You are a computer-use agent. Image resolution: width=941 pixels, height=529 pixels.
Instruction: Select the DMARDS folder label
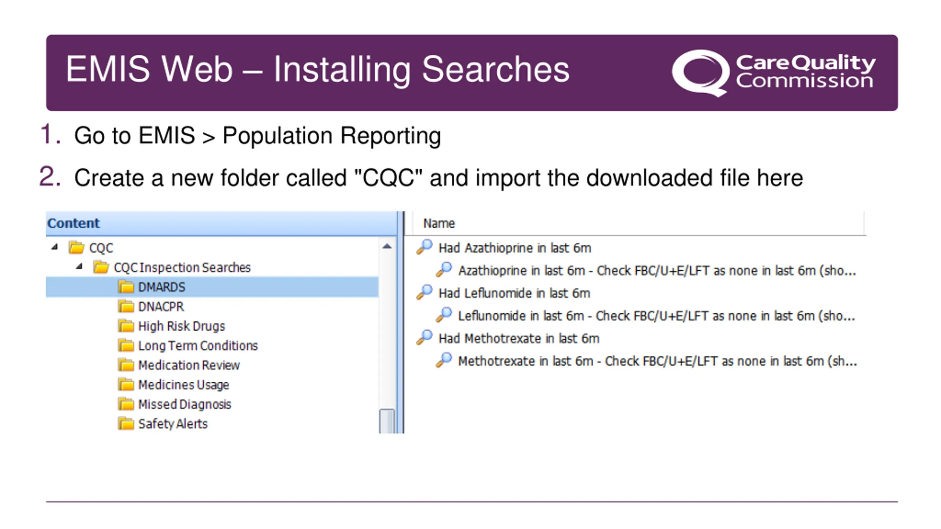coord(161,287)
